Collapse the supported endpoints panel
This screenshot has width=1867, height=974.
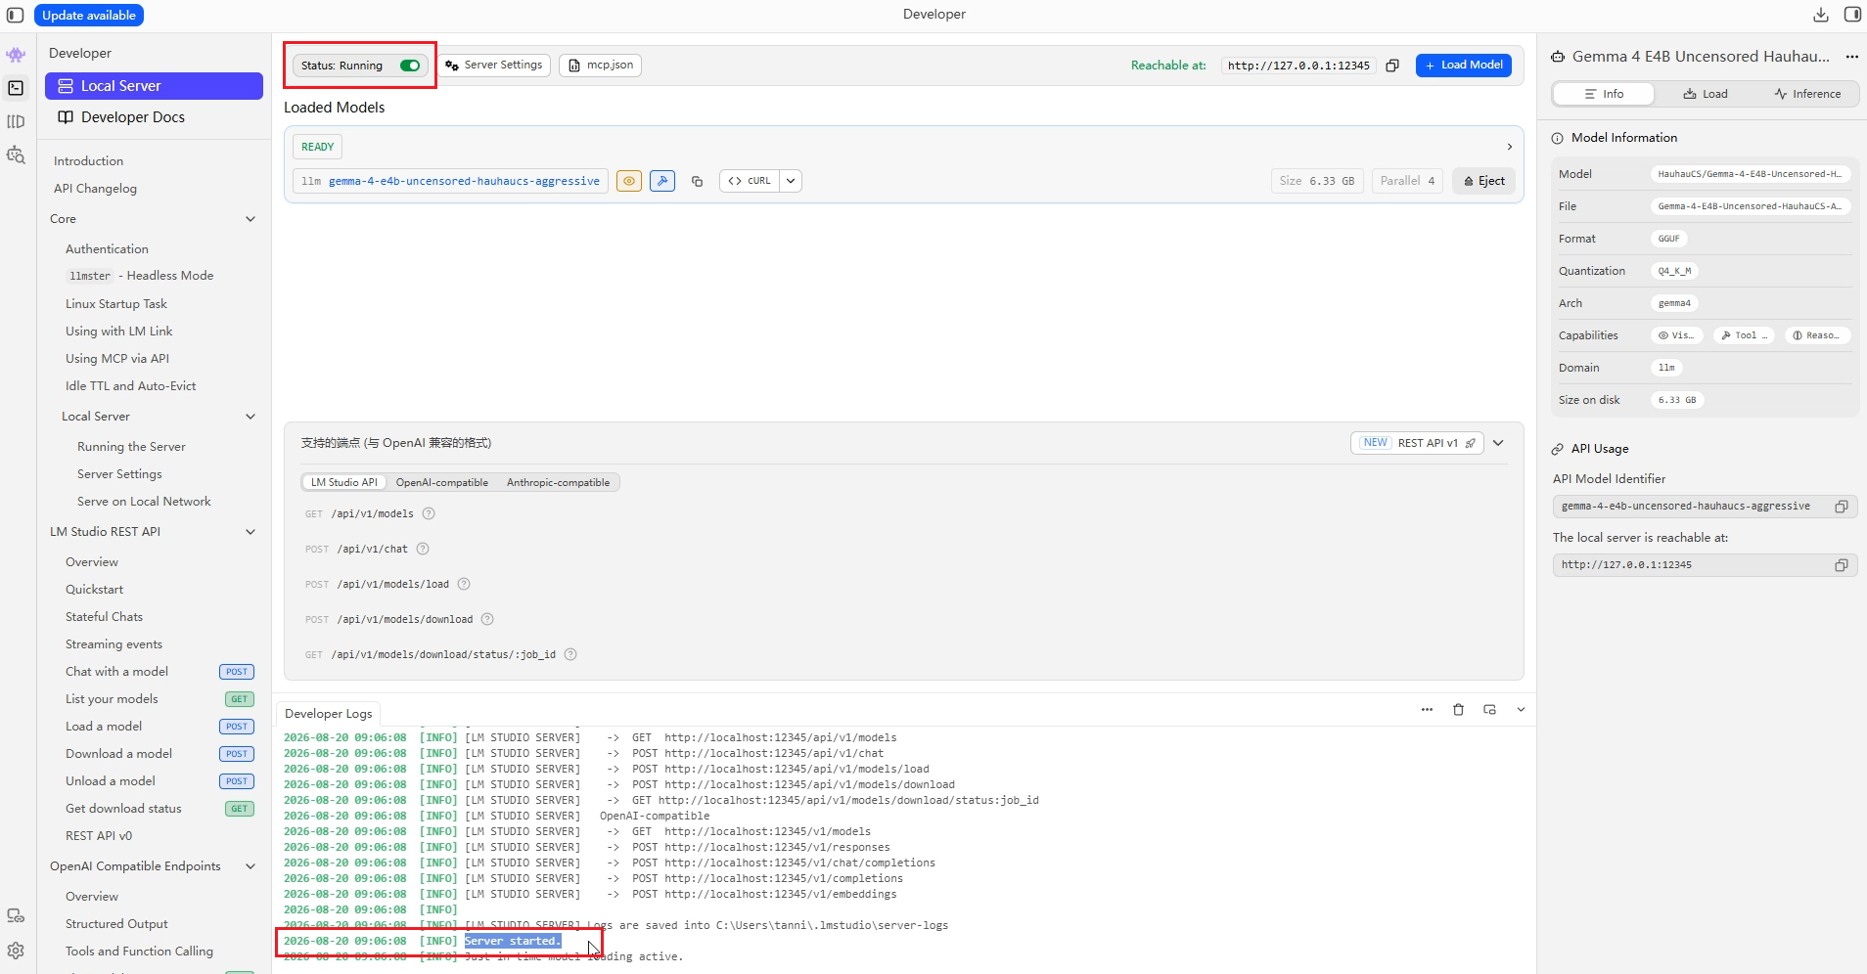click(1498, 443)
